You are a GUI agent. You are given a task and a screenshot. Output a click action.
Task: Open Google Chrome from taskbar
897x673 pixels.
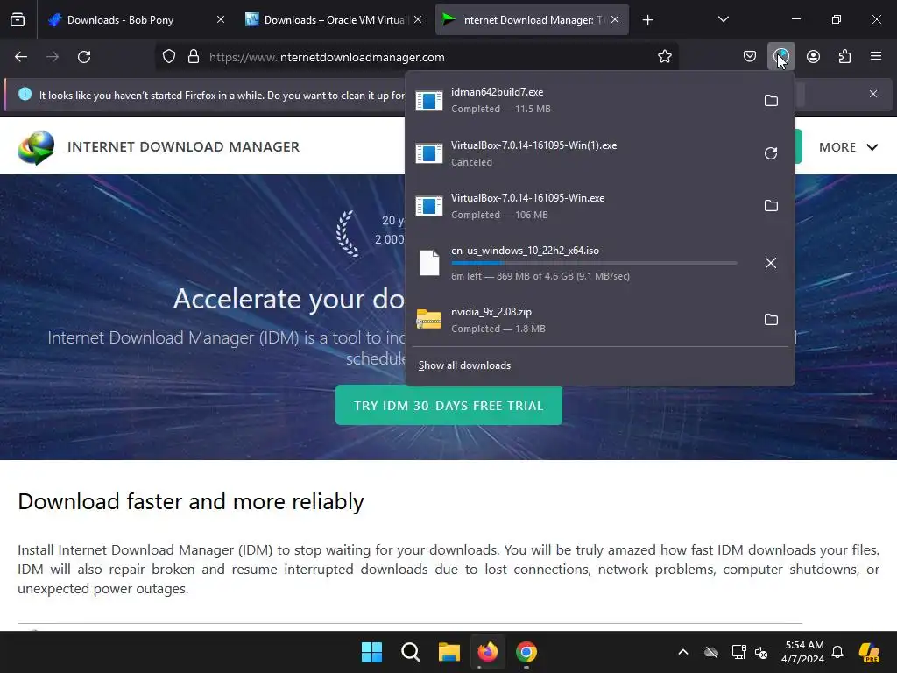[526, 652]
